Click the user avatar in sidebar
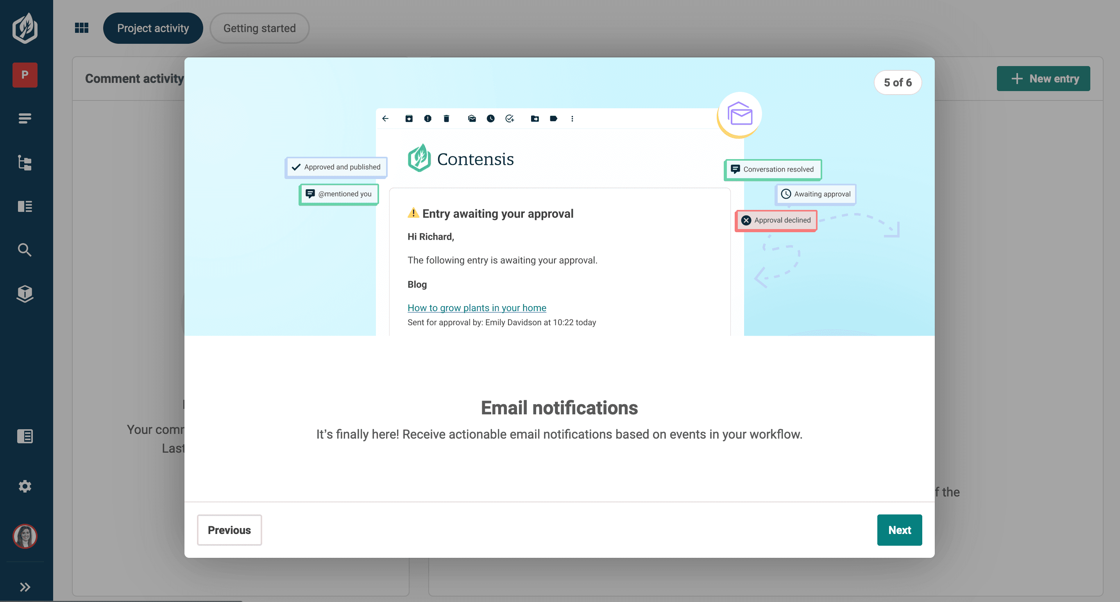Viewport: 1120px width, 602px height. 25,536
